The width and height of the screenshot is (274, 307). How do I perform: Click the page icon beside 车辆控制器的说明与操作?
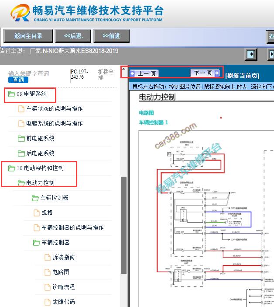(37, 228)
